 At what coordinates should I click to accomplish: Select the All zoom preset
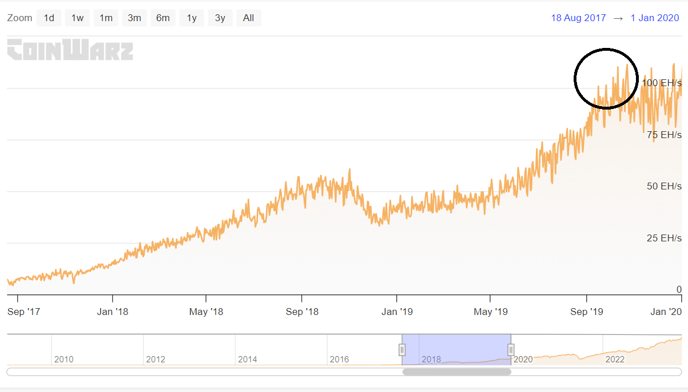point(248,18)
